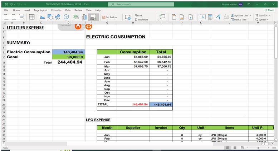Click the orange chart icon on the sheet

pos(89,26)
